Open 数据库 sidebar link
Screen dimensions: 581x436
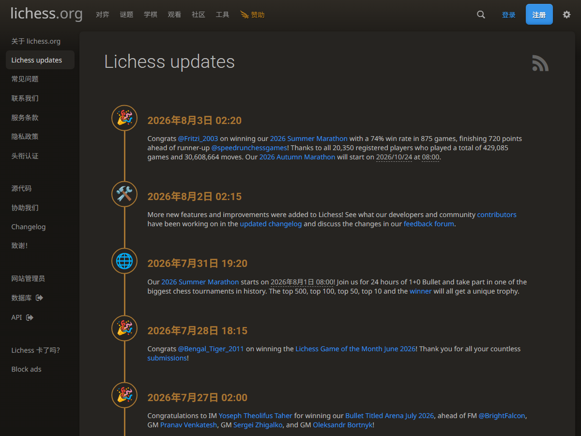tap(40, 298)
